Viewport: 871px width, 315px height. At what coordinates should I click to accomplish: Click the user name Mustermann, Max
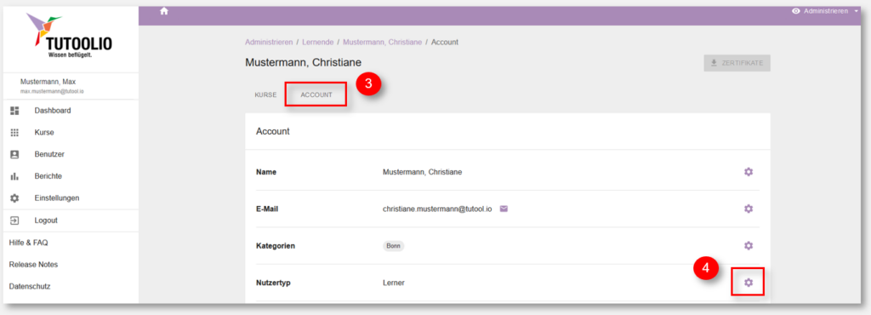click(x=48, y=82)
